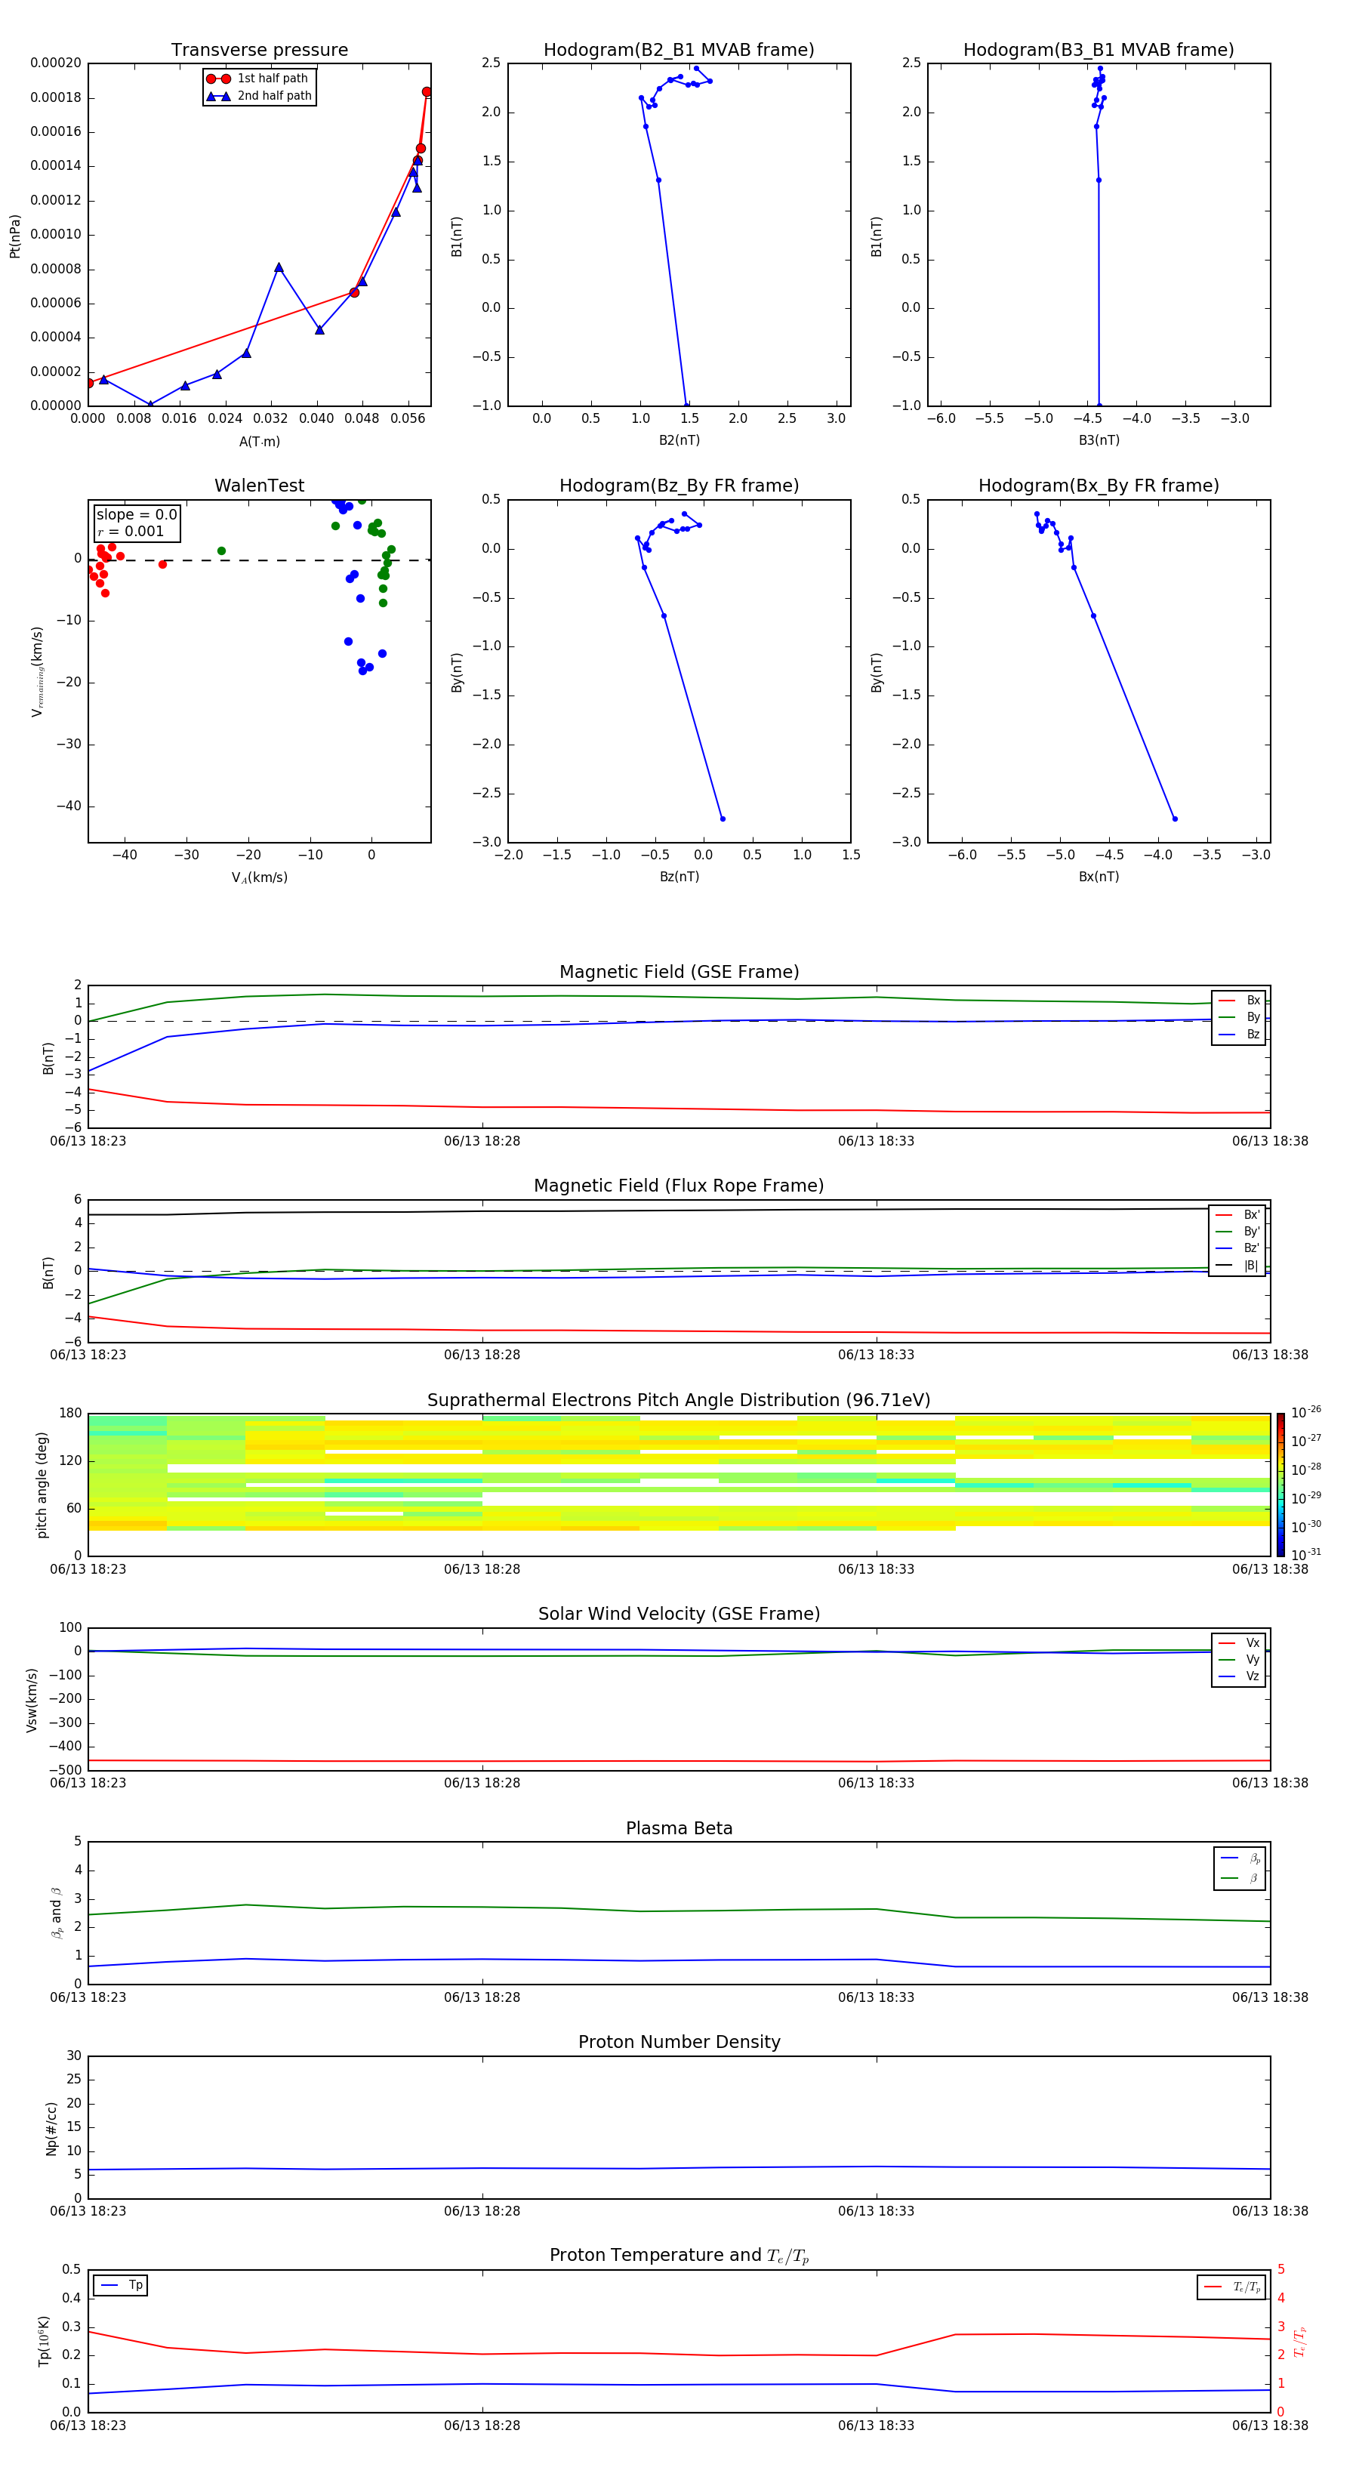
Task: Click the 'Proton Number Density' title
Action: (x=679, y=2042)
